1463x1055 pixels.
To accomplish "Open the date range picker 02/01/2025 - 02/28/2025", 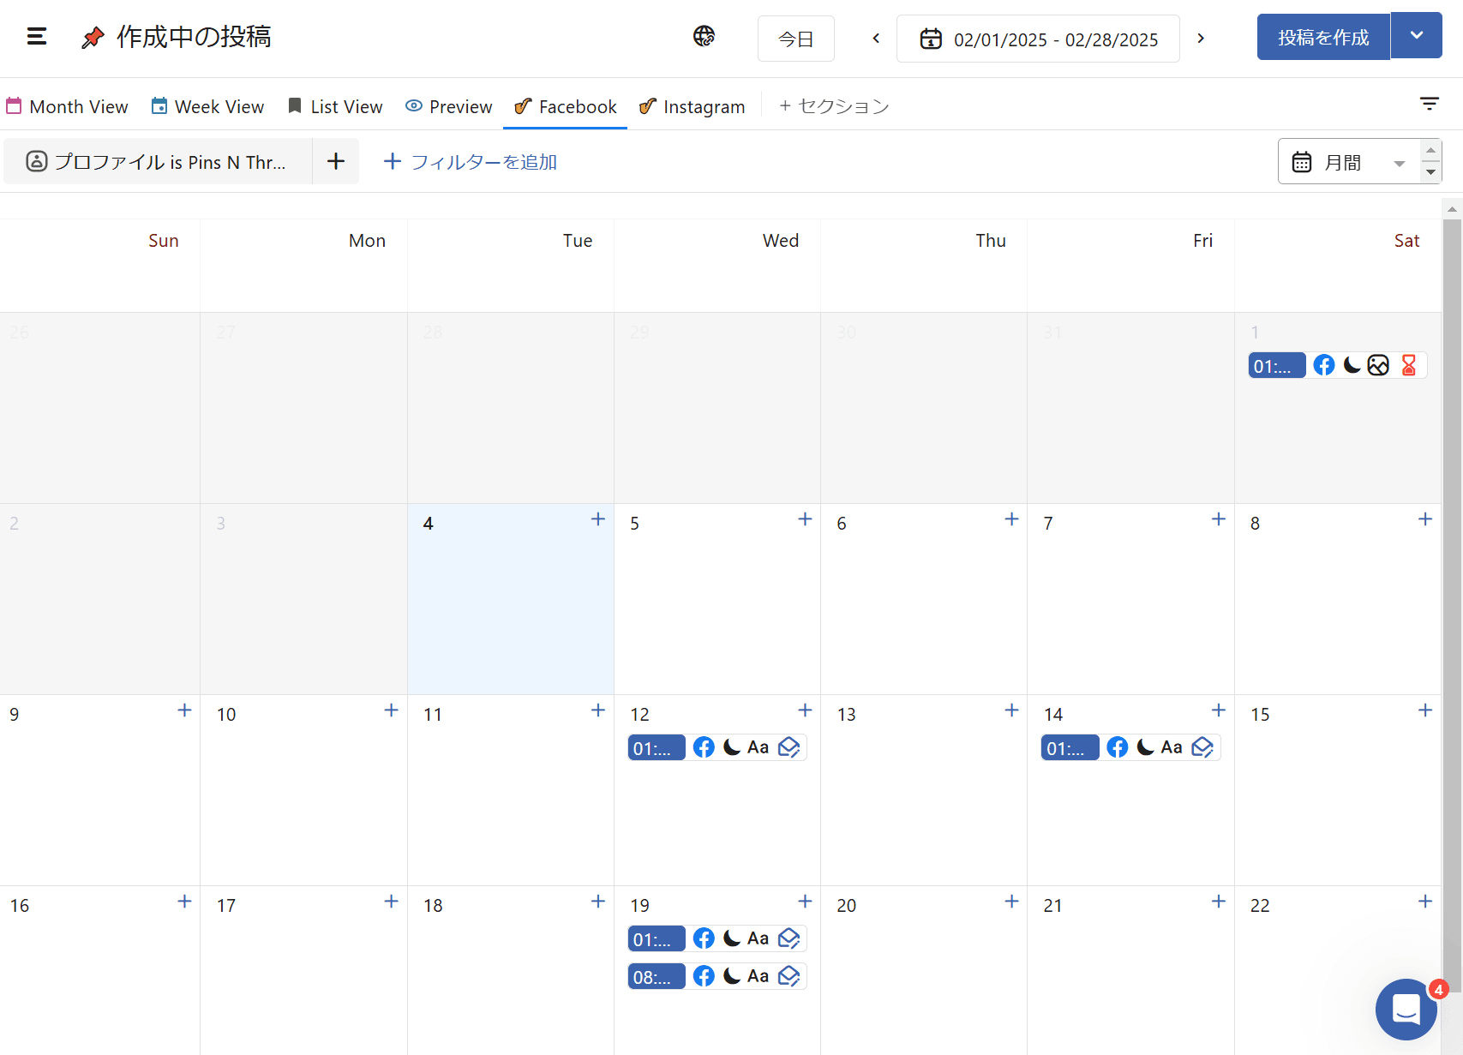I will coord(1038,39).
